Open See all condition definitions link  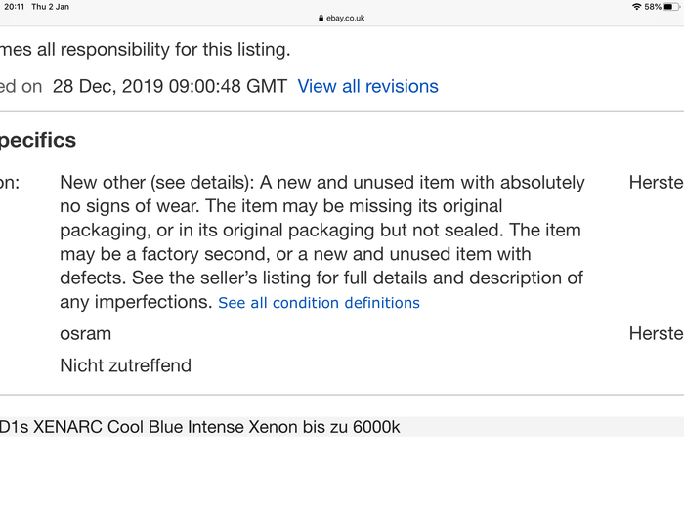click(319, 303)
